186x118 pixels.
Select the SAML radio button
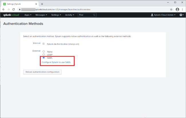point(43,58)
